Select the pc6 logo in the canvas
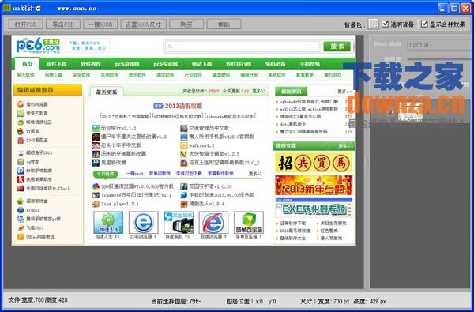Viewport: 474px width, 312px height. (38, 45)
